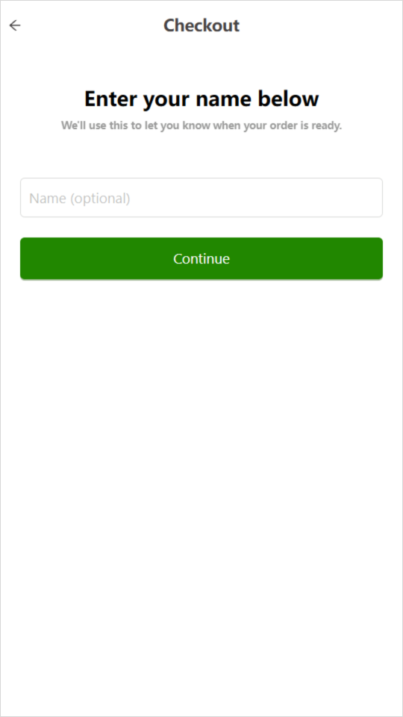Tap the top-left back navigation arrow

[15, 25]
